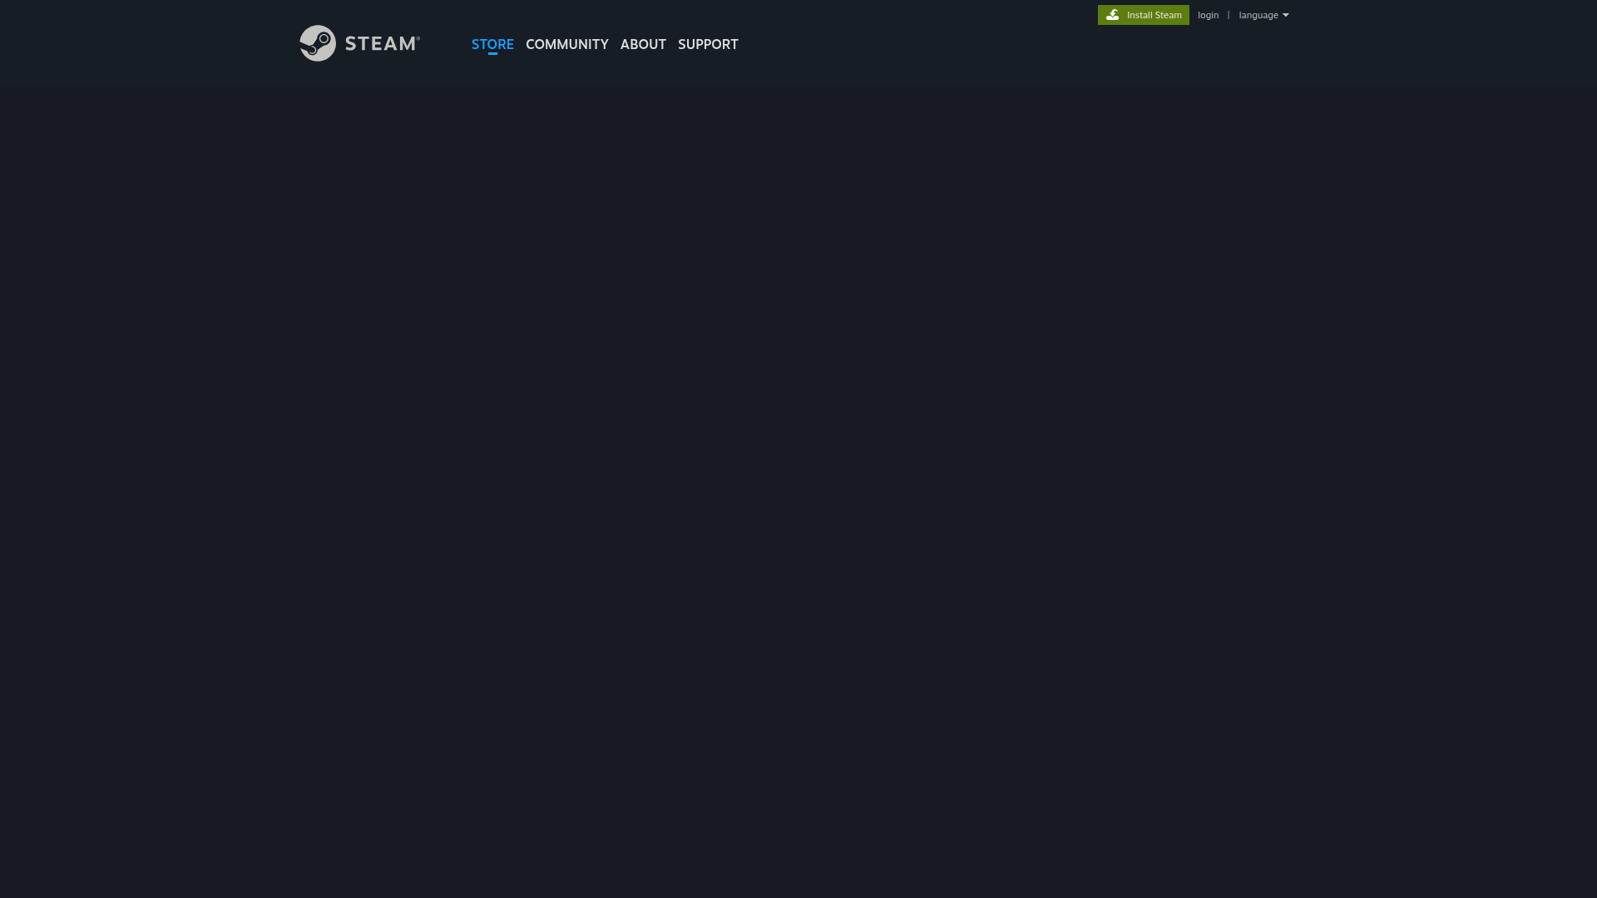Click the blue underline beneath STORE
The height and width of the screenshot is (898, 1597).
pos(492,53)
